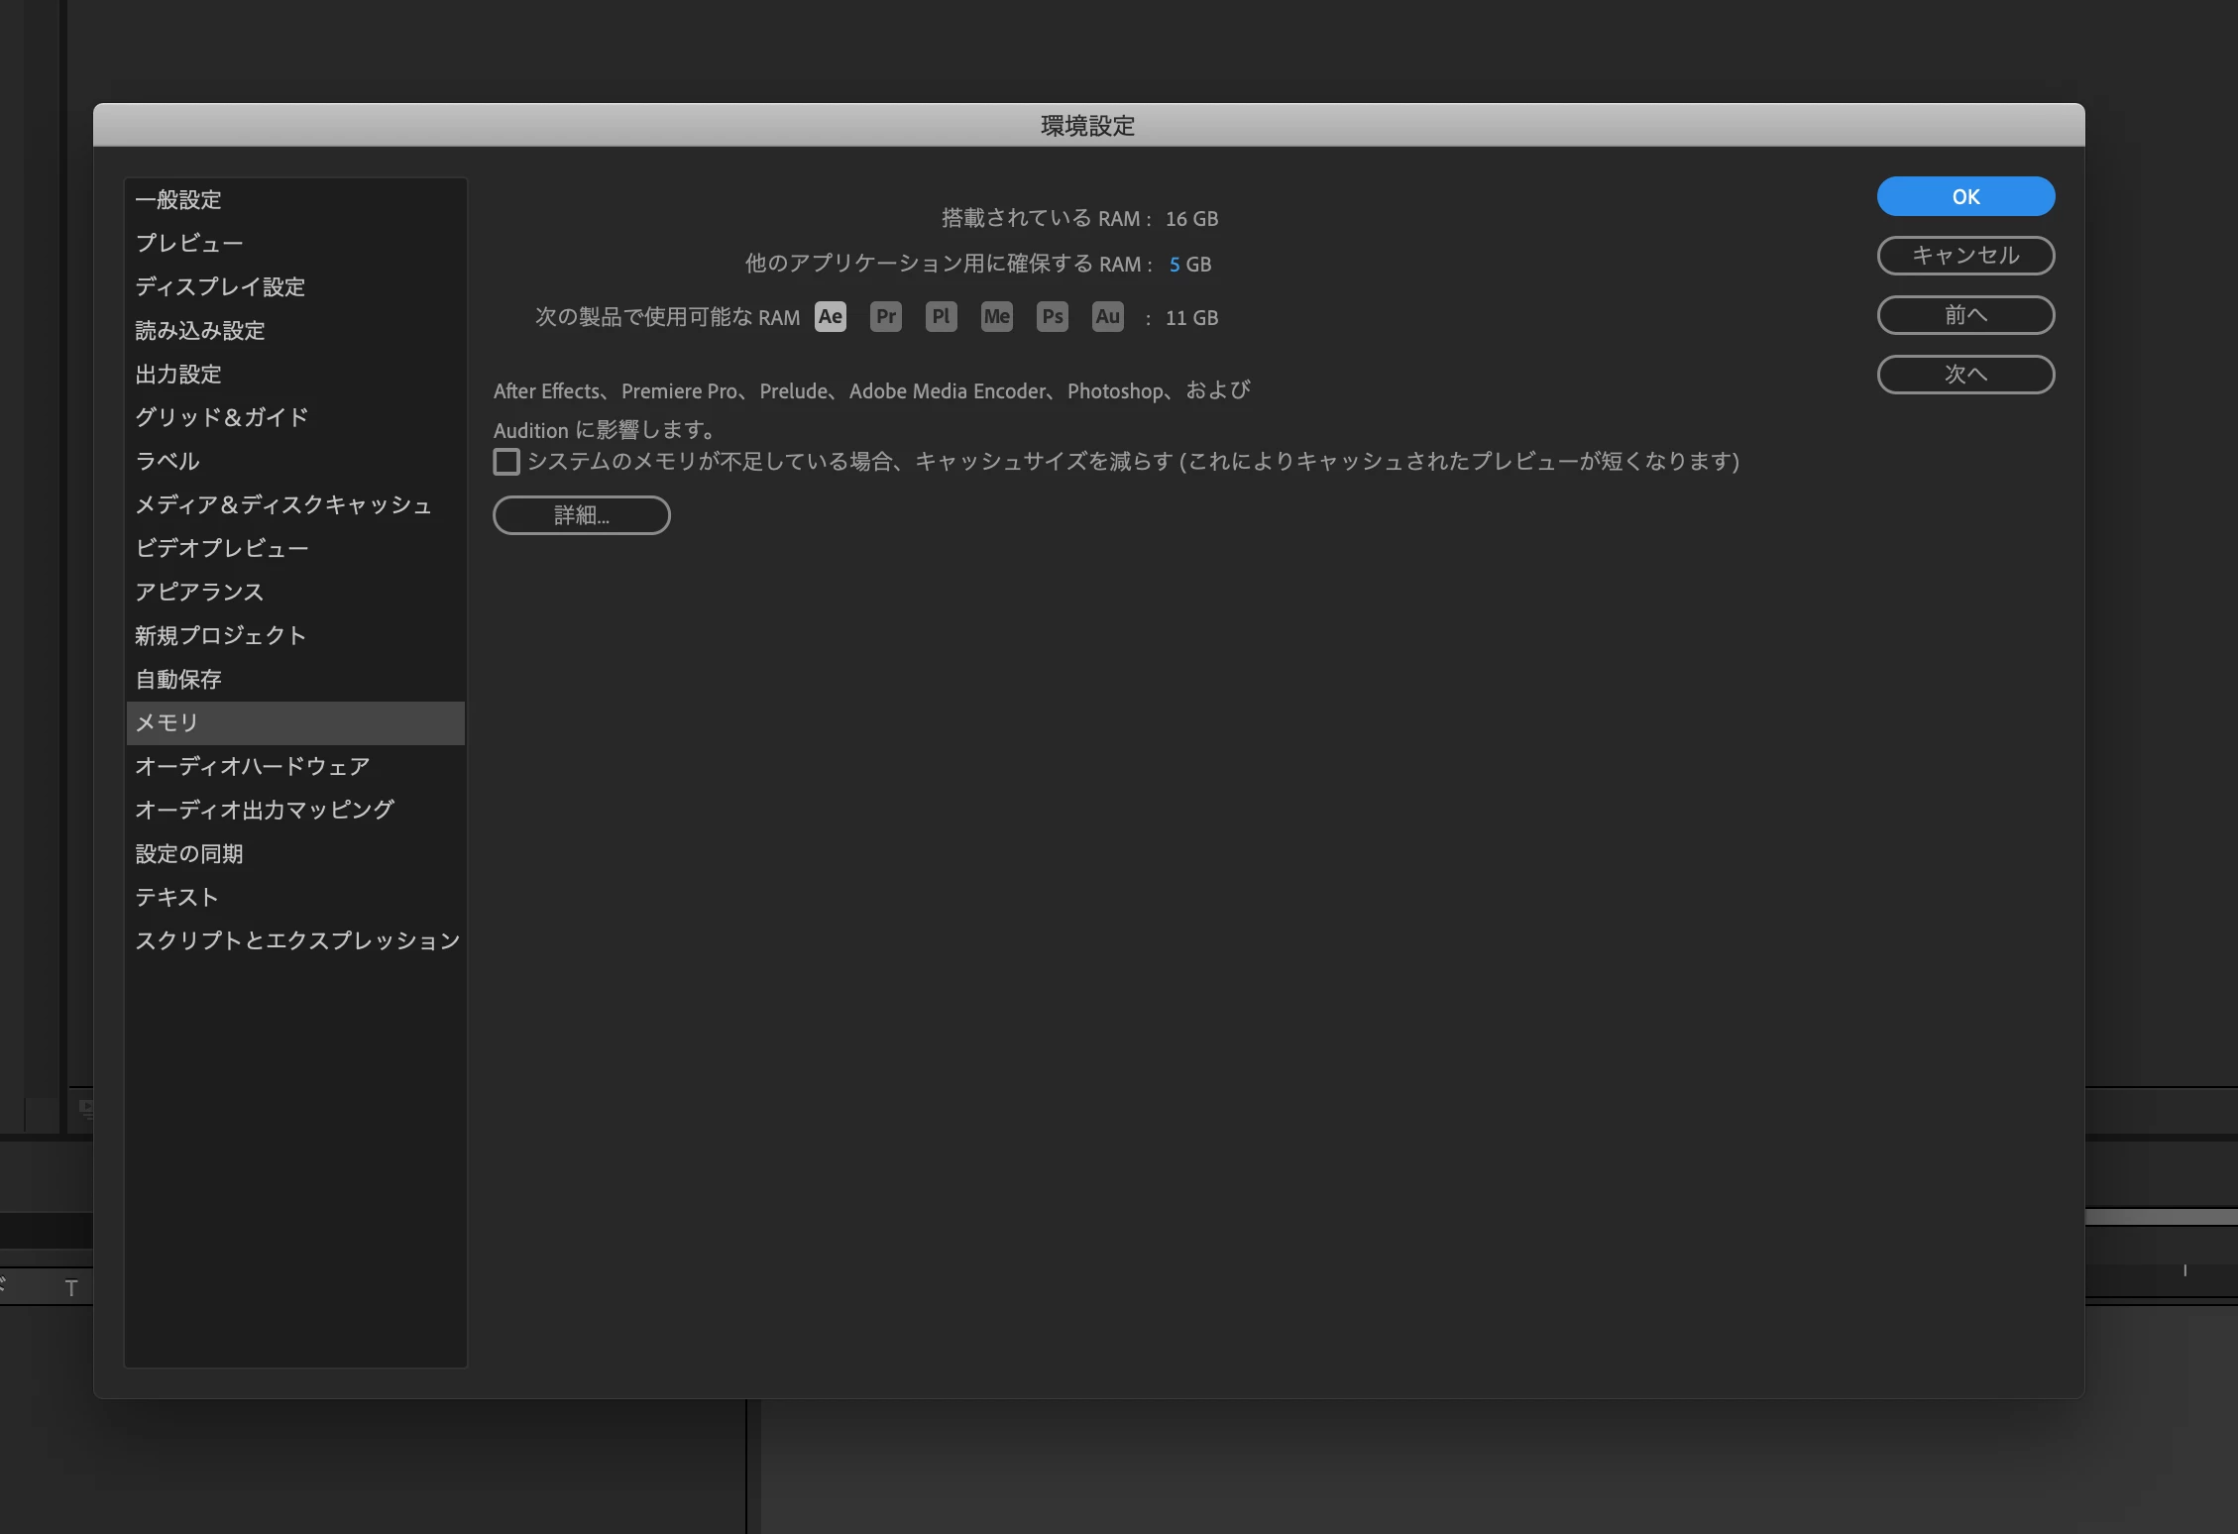Go to previous page with 前へ
Viewport: 2238px width, 1534px height.
tap(1965, 315)
